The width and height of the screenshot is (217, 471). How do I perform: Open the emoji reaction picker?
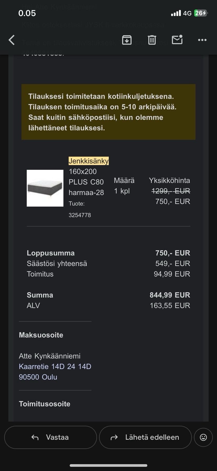point(203,437)
